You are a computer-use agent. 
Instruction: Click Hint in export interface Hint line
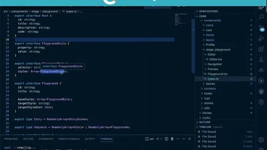[x=45, y=16]
